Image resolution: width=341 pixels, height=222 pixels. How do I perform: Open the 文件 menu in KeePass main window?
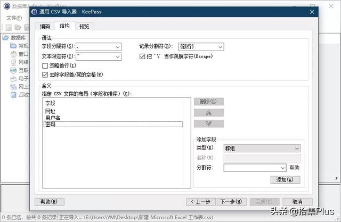coord(14,18)
